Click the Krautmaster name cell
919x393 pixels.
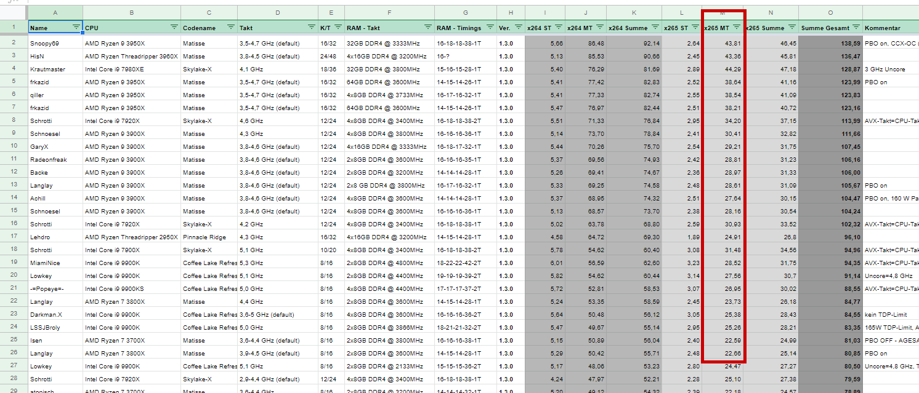55,69
